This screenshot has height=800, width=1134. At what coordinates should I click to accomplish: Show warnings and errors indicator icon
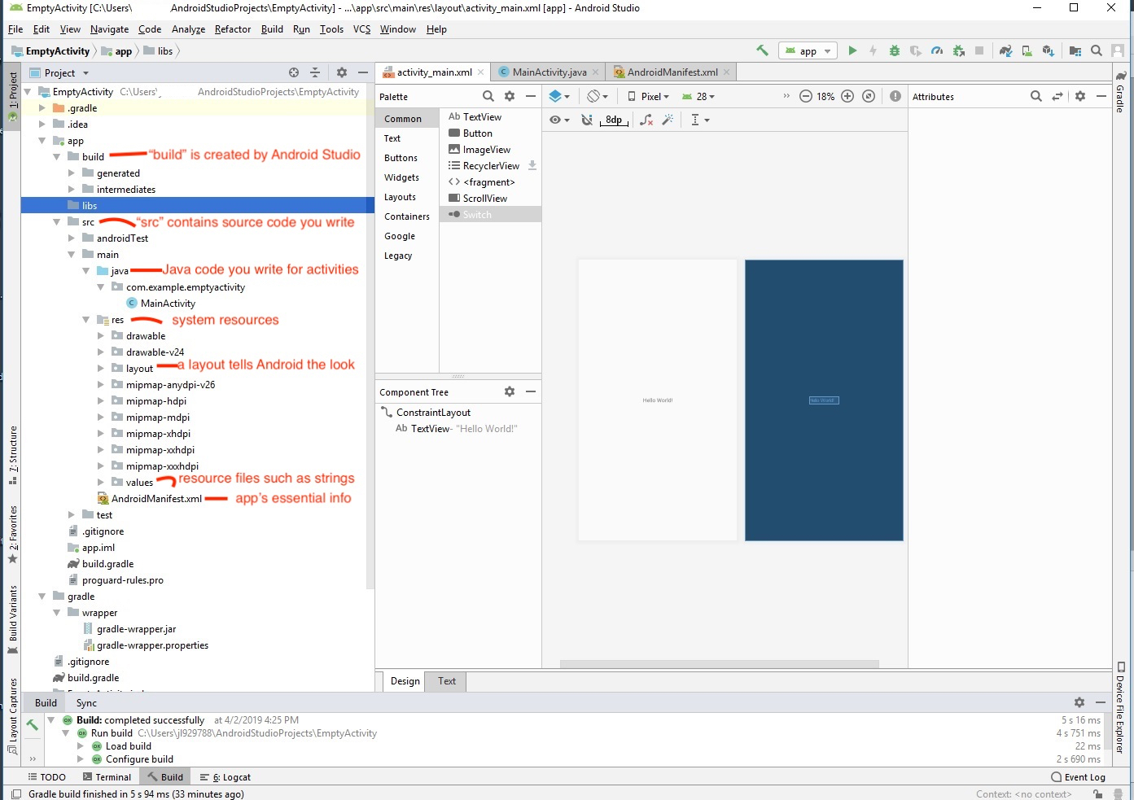(895, 96)
